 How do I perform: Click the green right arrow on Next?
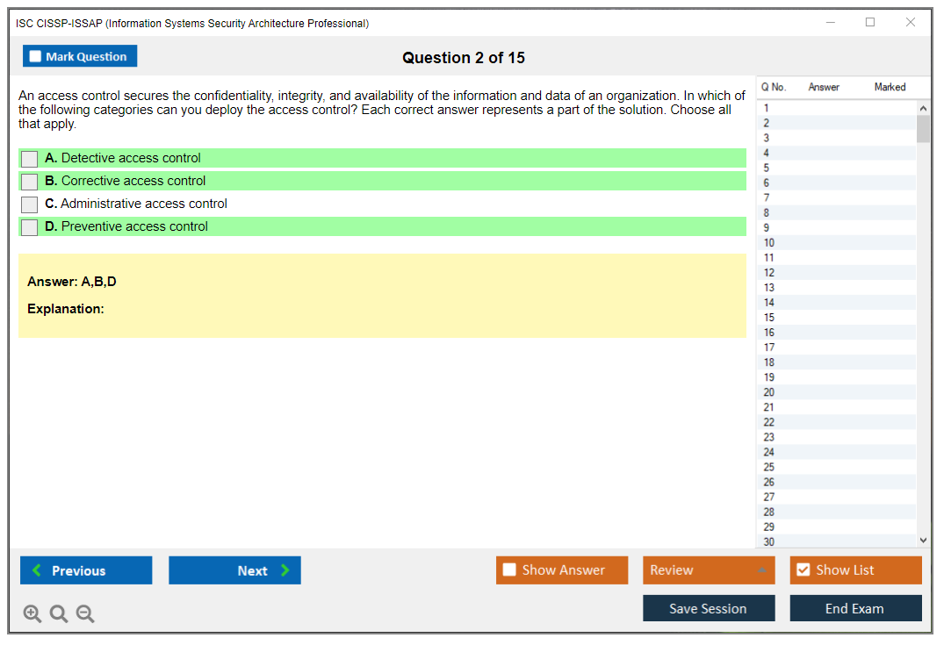285,570
